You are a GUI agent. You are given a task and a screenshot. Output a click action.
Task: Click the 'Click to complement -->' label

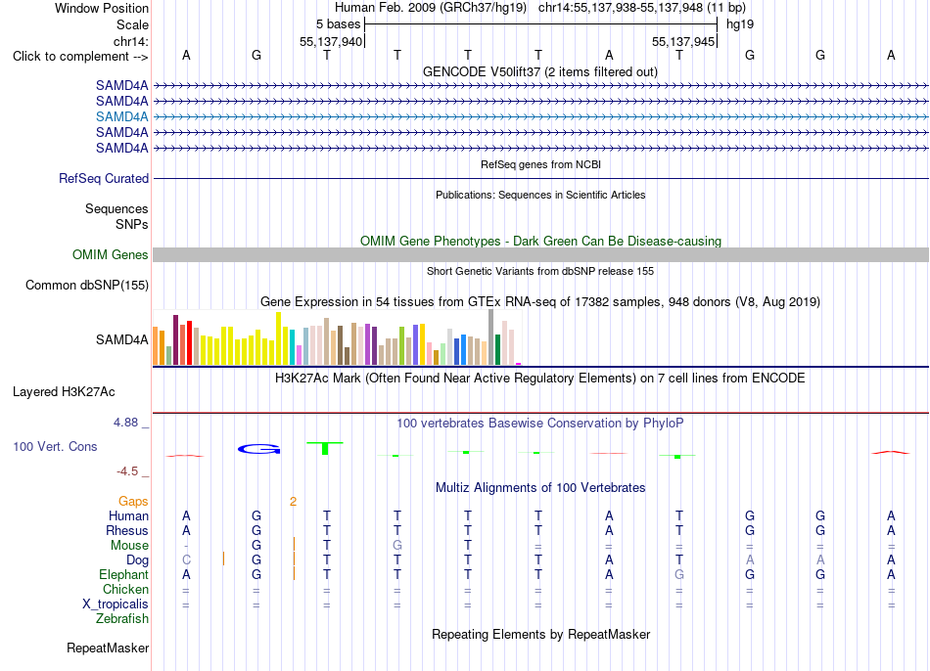(x=80, y=57)
